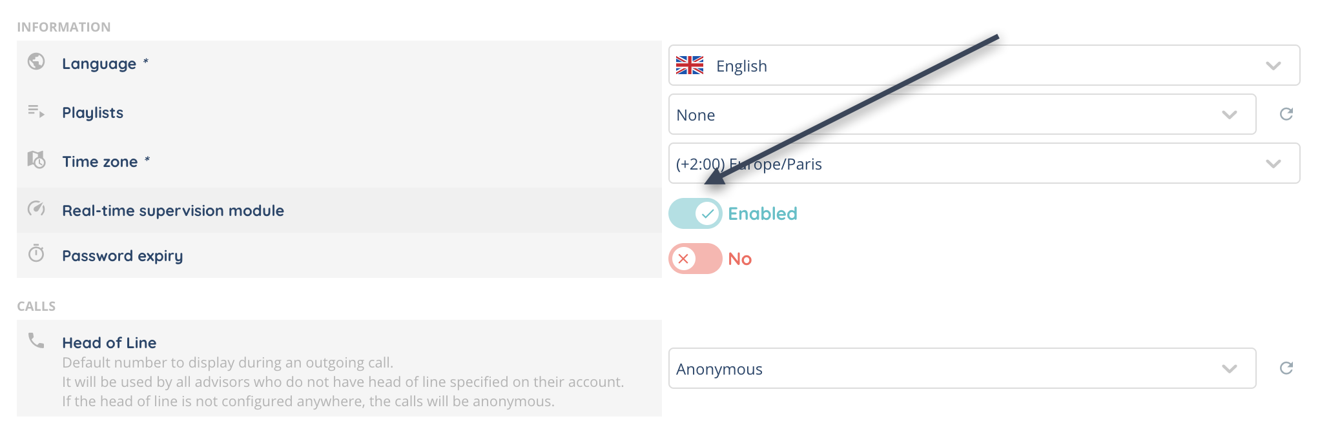
Task: Click the Real-time supervision module label
Action: tap(172, 211)
